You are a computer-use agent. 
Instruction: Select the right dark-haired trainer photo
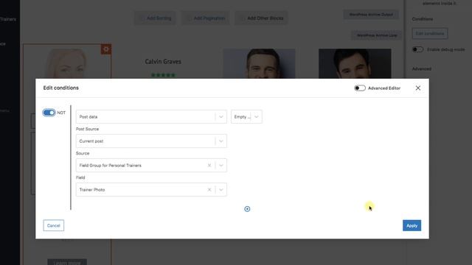[x=355, y=64]
